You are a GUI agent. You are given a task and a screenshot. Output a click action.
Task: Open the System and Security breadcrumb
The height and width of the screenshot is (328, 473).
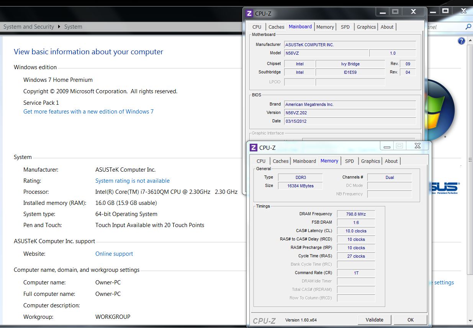[x=29, y=27]
